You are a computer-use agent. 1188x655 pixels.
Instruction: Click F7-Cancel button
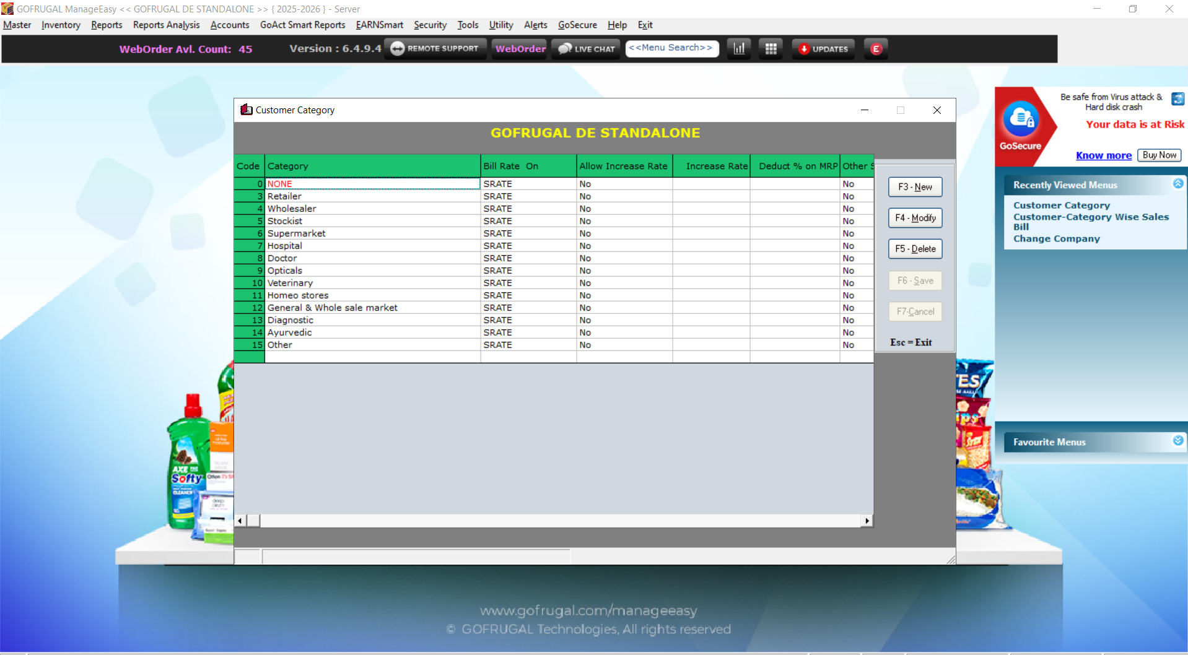pyautogui.click(x=915, y=311)
